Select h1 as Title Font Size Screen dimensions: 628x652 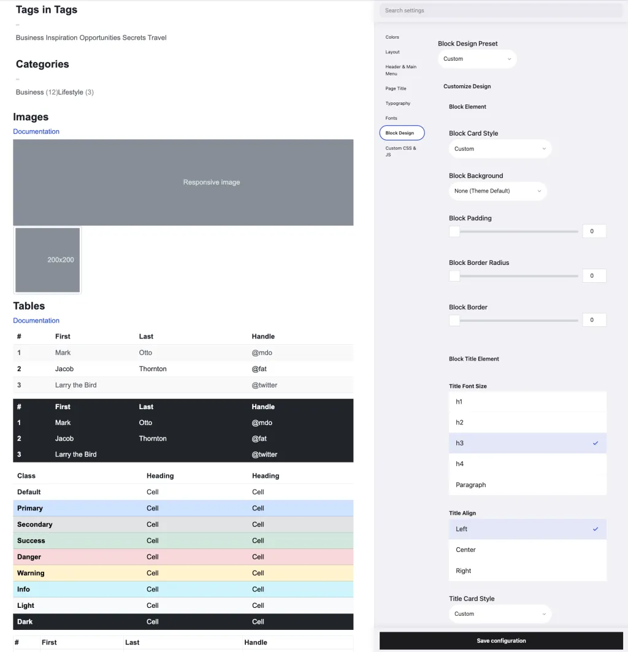527,401
